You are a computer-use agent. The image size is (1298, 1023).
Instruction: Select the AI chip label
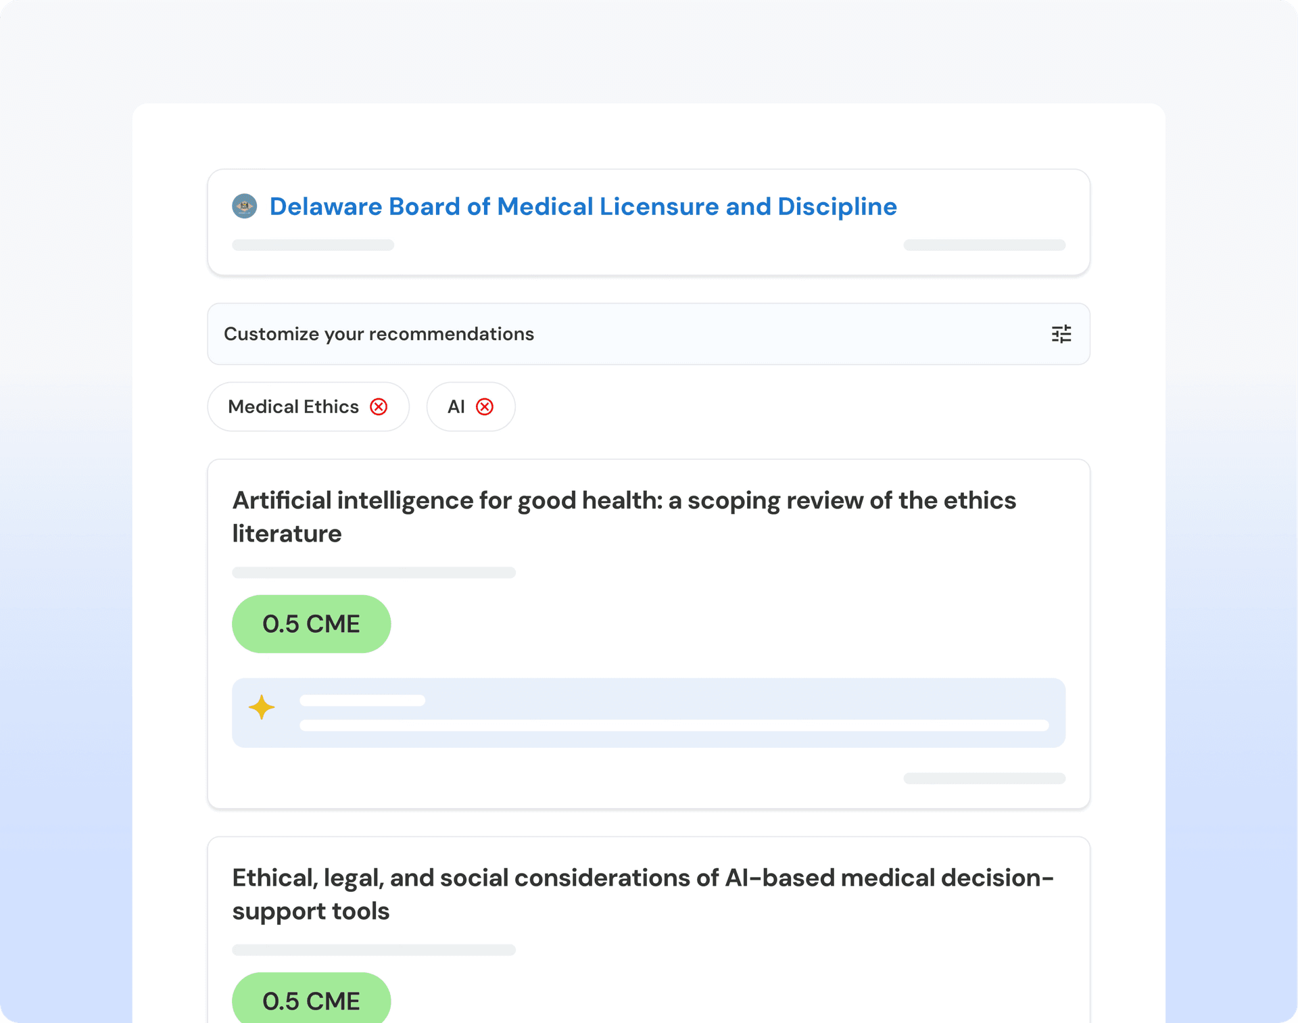[456, 406]
